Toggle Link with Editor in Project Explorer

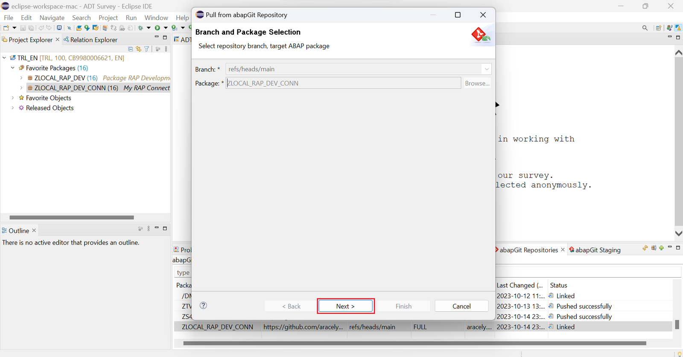click(x=138, y=49)
